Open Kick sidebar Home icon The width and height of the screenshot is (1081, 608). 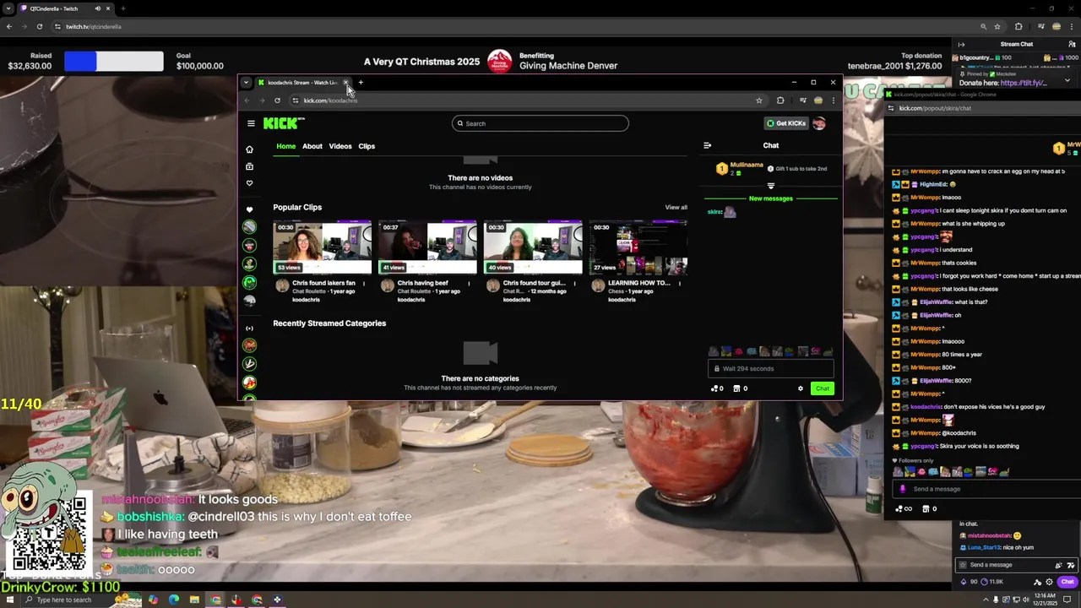[249, 149]
